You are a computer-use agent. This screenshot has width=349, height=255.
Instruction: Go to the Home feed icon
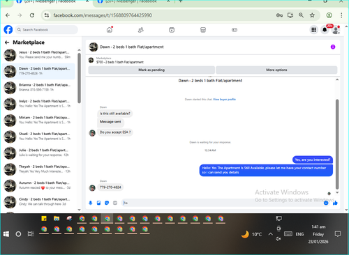[x=110, y=30]
